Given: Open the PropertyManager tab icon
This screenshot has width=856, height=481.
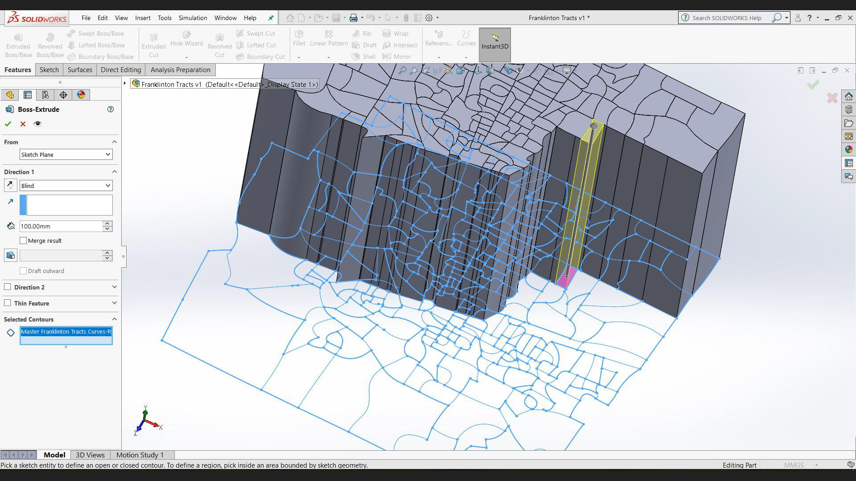Looking at the screenshot, I should click(x=28, y=95).
